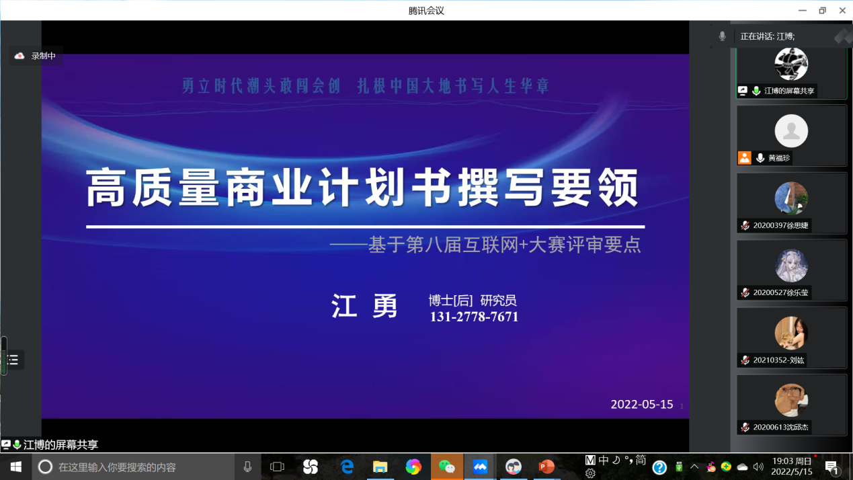Viewport: 853px width, 480px height.
Task: Click the 录制中 cloud recording indicator
Action: [36, 56]
